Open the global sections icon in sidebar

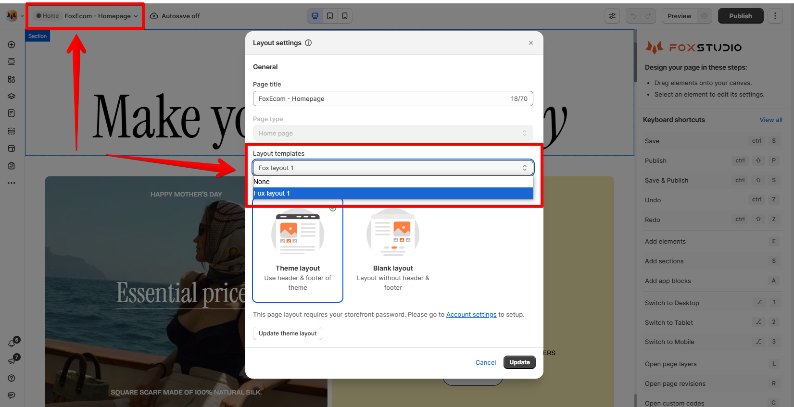[12, 131]
